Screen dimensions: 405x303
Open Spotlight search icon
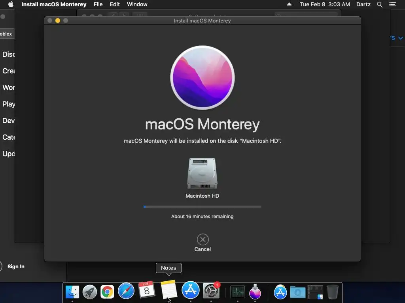pos(379,4)
